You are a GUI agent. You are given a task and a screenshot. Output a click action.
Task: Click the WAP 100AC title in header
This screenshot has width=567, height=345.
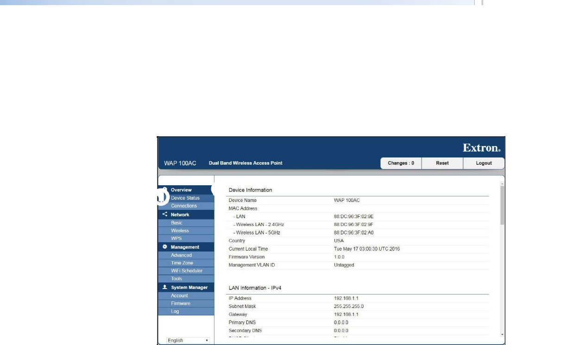pyautogui.click(x=180, y=163)
